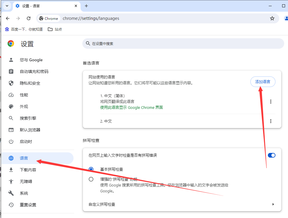Toggle the spell check switch off

tap(271, 155)
